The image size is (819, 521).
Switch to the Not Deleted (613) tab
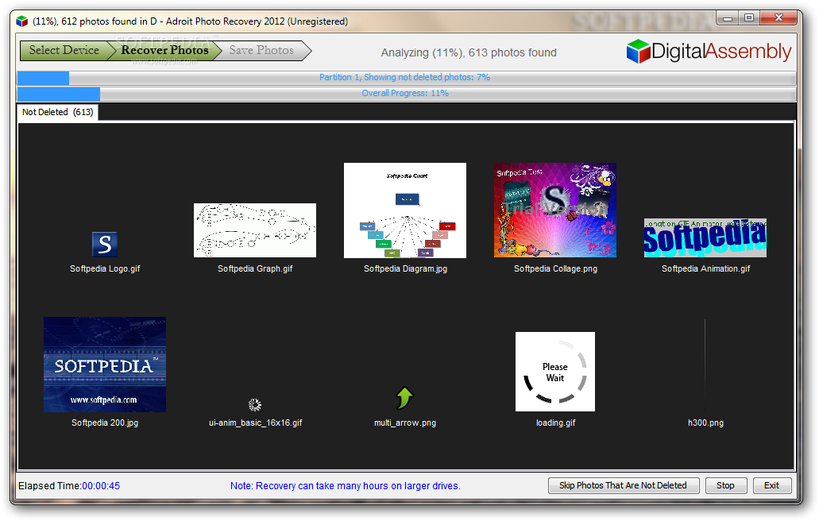57,112
